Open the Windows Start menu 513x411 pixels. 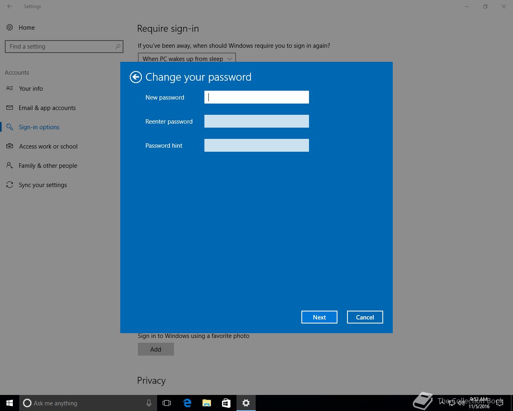10,403
